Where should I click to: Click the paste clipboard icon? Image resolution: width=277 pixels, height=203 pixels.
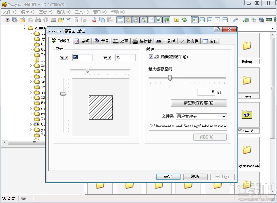coord(110,20)
